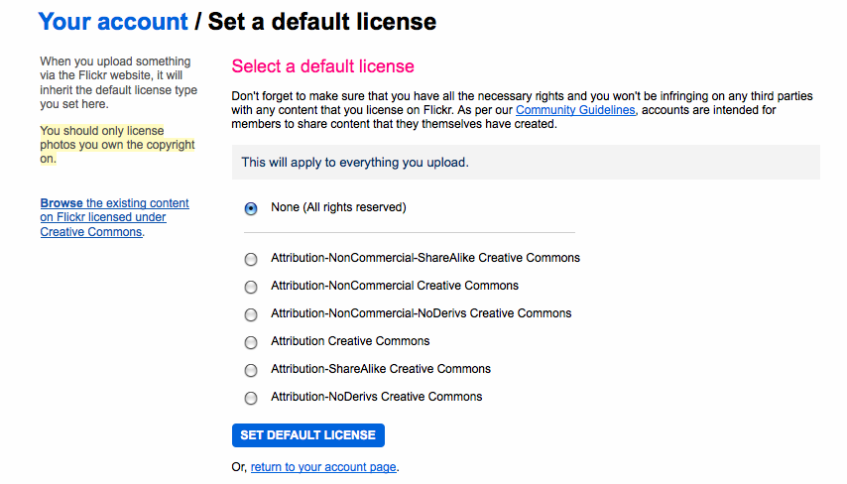The height and width of the screenshot is (484, 847).
Task: Open Browse existing Creative Commons content link
Action: 114,217
